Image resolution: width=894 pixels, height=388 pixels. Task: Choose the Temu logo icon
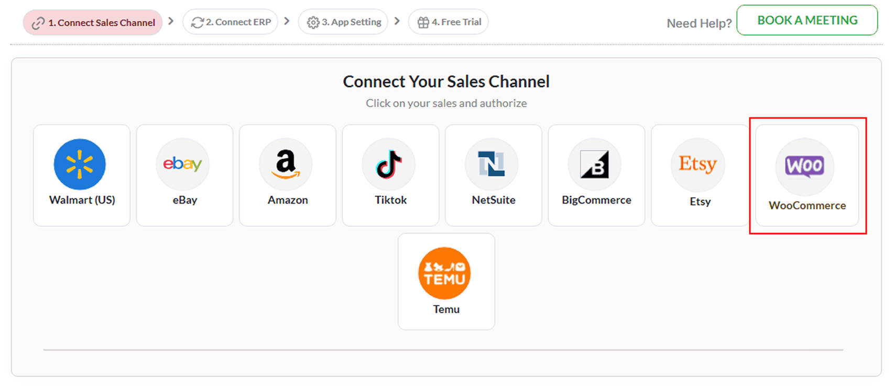tap(444, 273)
